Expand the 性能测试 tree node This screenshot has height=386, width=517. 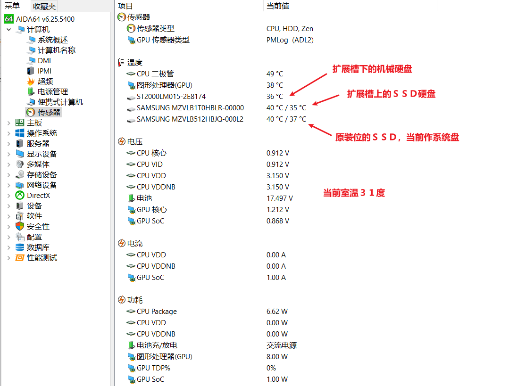pos(9,257)
